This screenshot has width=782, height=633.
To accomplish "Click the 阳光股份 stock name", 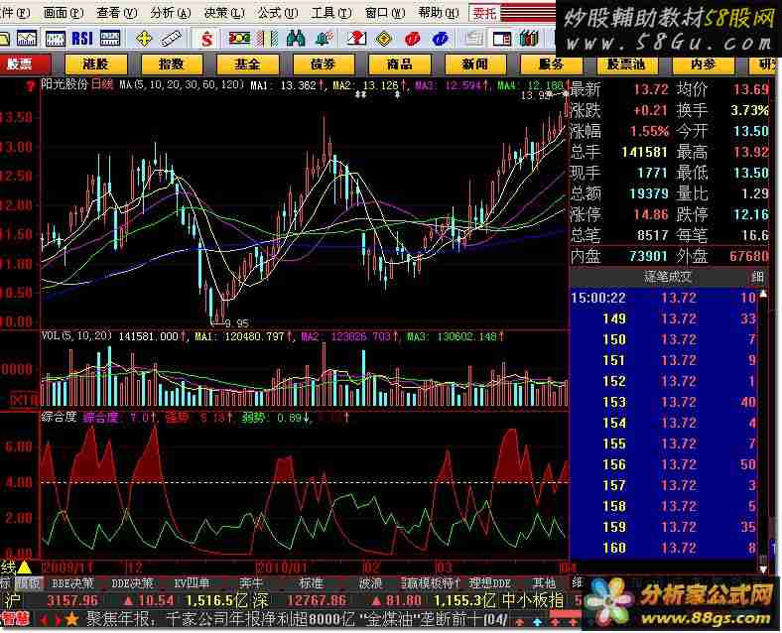I will point(65,84).
